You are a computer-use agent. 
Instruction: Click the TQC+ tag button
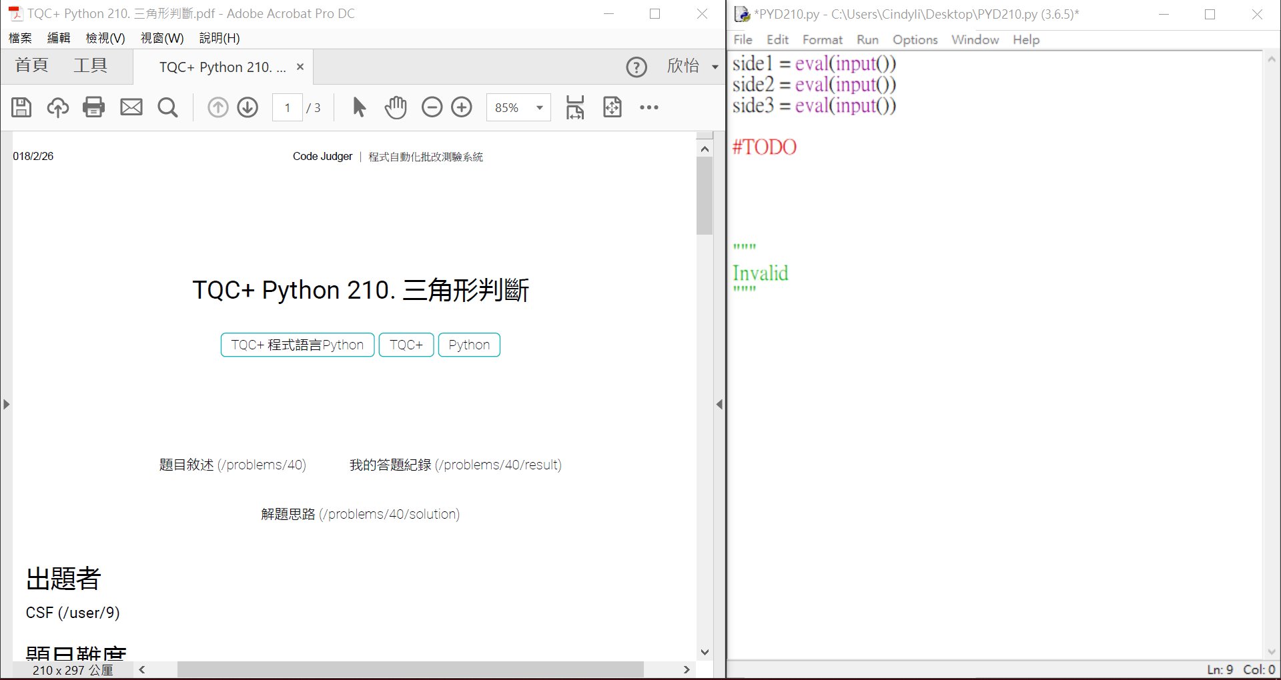pyautogui.click(x=406, y=345)
